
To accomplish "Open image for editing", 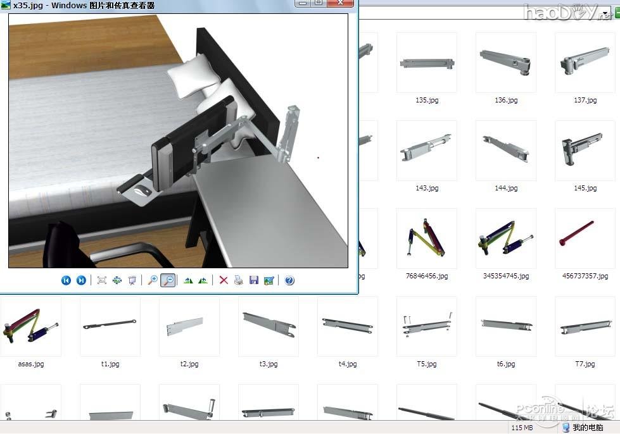I will point(269,280).
